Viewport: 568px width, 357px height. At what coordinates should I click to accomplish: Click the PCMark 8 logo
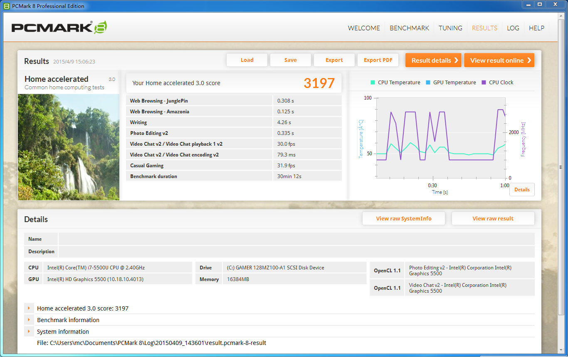(59, 27)
